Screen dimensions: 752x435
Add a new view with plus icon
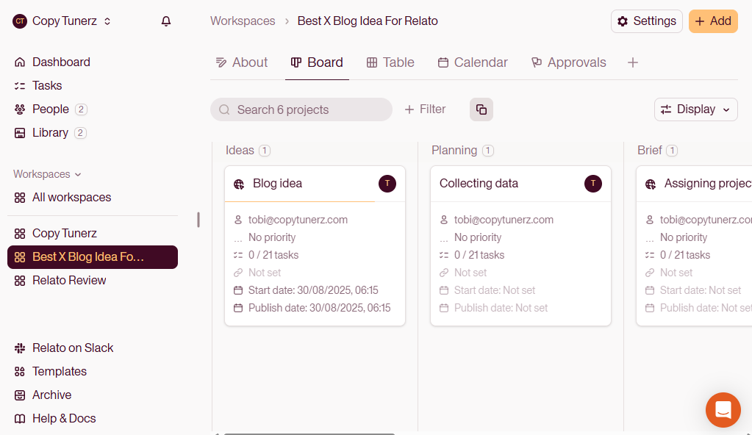coord(633,62)
